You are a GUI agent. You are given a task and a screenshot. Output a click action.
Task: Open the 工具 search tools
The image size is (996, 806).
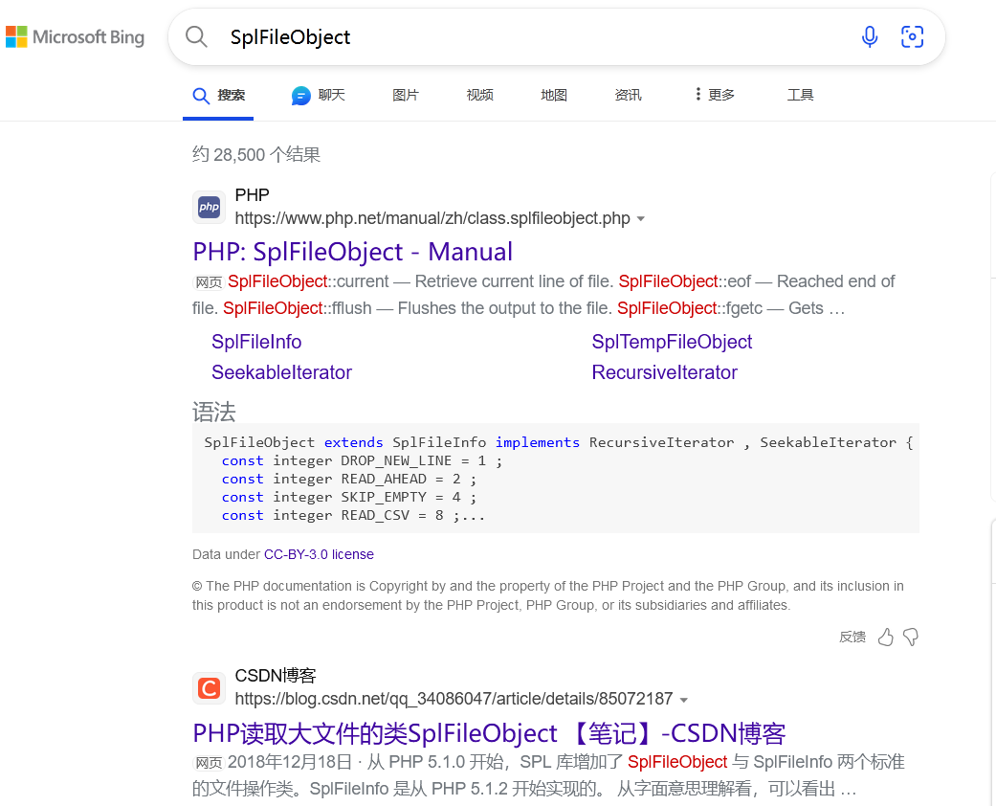point(801,96)
